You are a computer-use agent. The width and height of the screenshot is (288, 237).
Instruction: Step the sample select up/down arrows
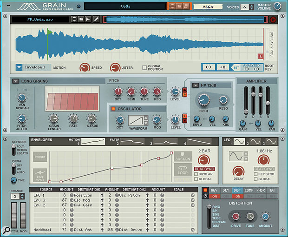tap(74, 20)
